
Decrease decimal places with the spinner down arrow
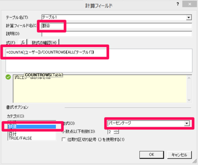(x=116, y=133)
